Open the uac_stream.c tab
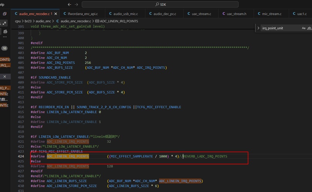This screenshot has height=192, width=312. coord(201,14)
